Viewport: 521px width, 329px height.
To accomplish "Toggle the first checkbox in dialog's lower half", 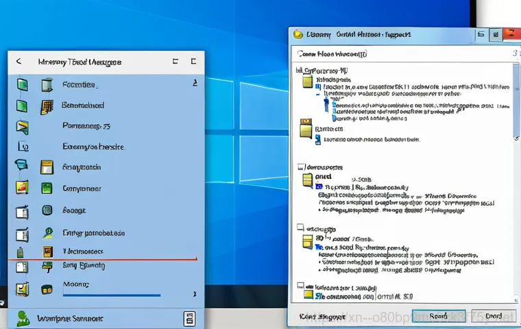I will click(300, 167).
